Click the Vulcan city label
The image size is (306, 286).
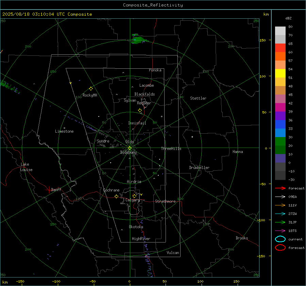173,253
